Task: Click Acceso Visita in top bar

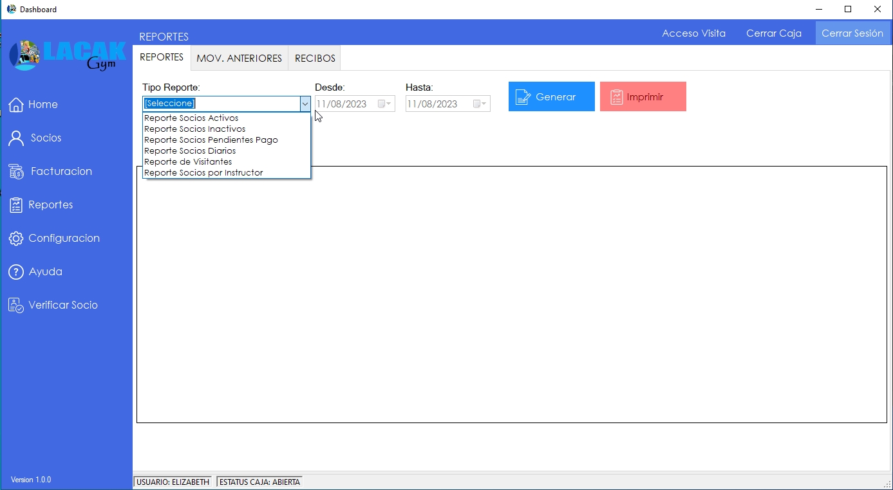Action: 693,33
